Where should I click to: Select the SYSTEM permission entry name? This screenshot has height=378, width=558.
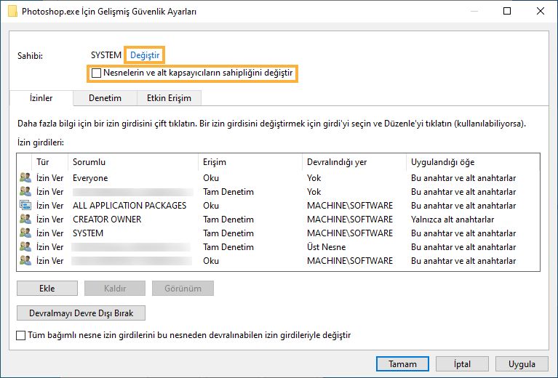88,233
